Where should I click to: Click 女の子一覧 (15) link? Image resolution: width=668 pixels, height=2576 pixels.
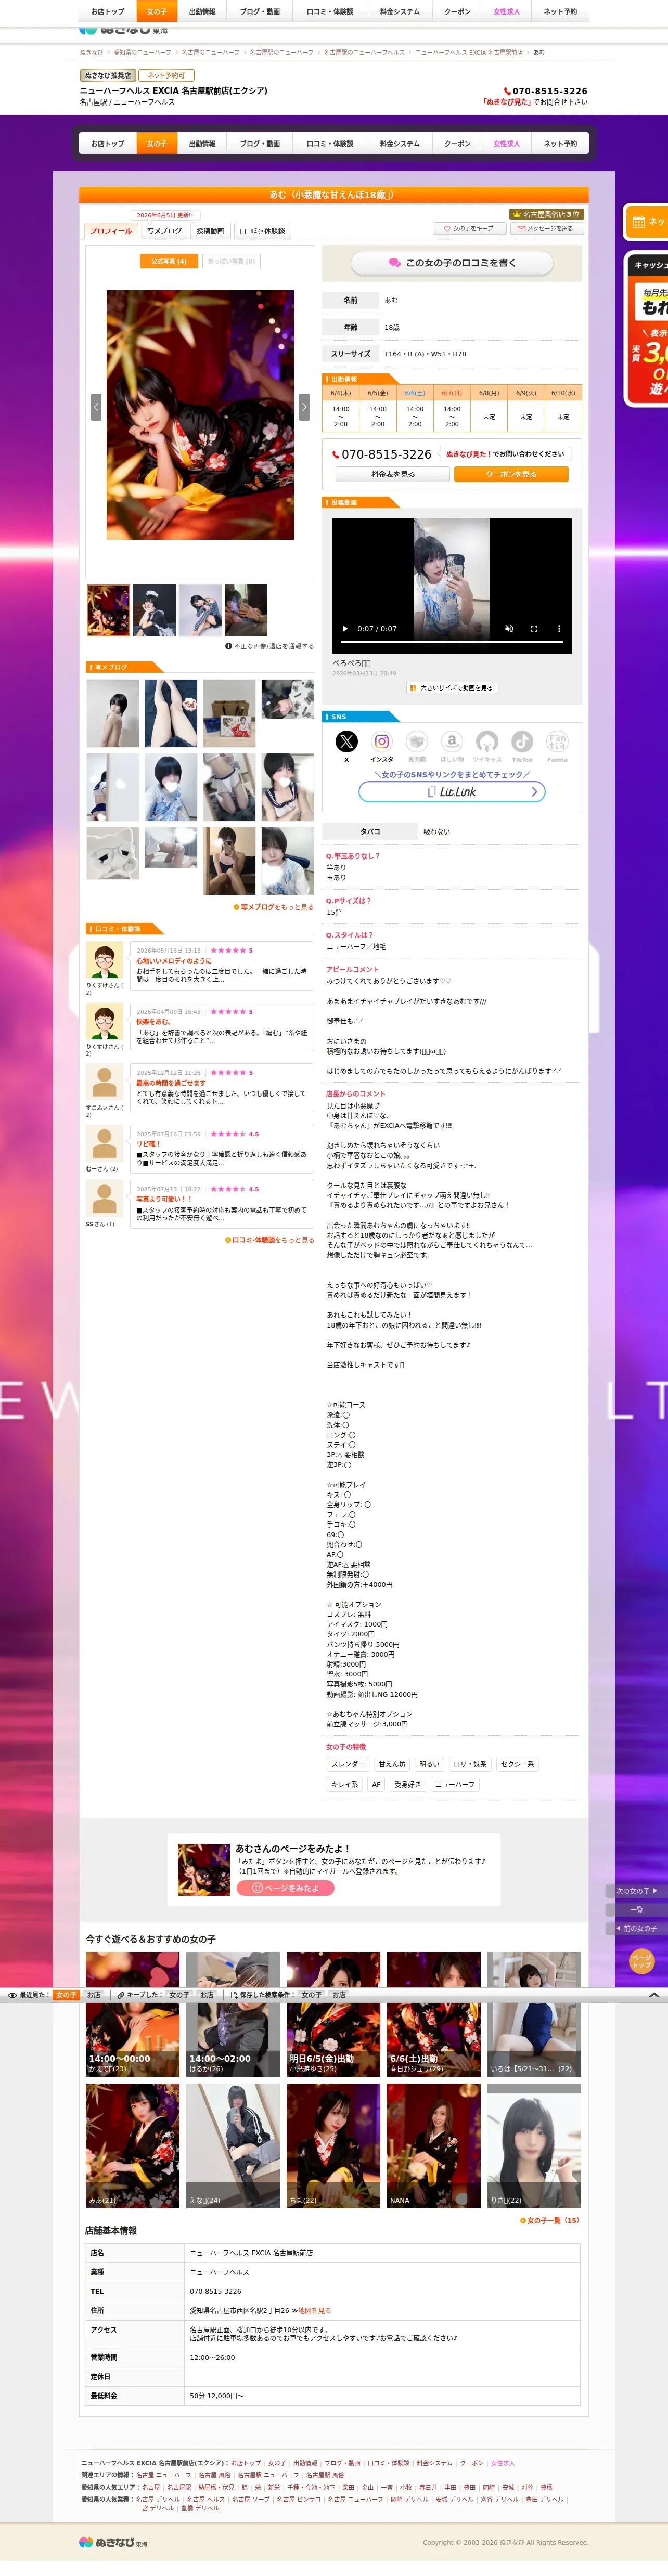pyautogui.click(x=550, y=2220)
